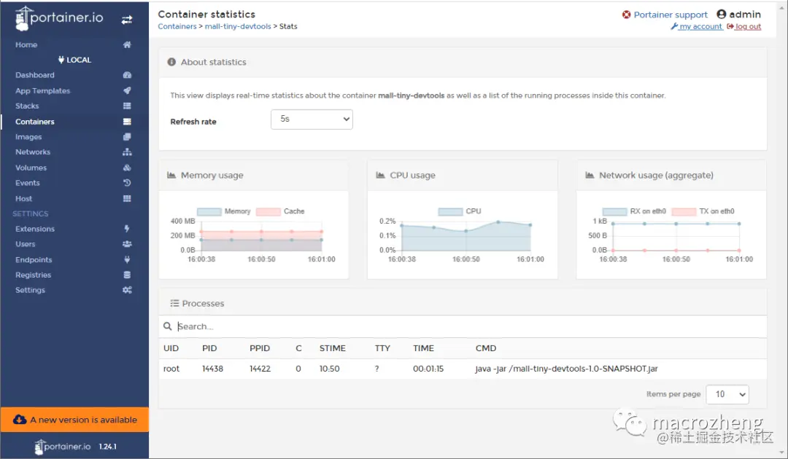Click the Endpoints plug icon

click(x=127, y=260)
